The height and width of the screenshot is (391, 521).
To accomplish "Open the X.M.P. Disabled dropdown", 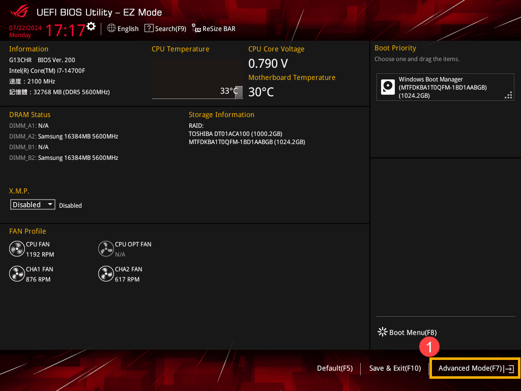I will (x=33, y=205).
